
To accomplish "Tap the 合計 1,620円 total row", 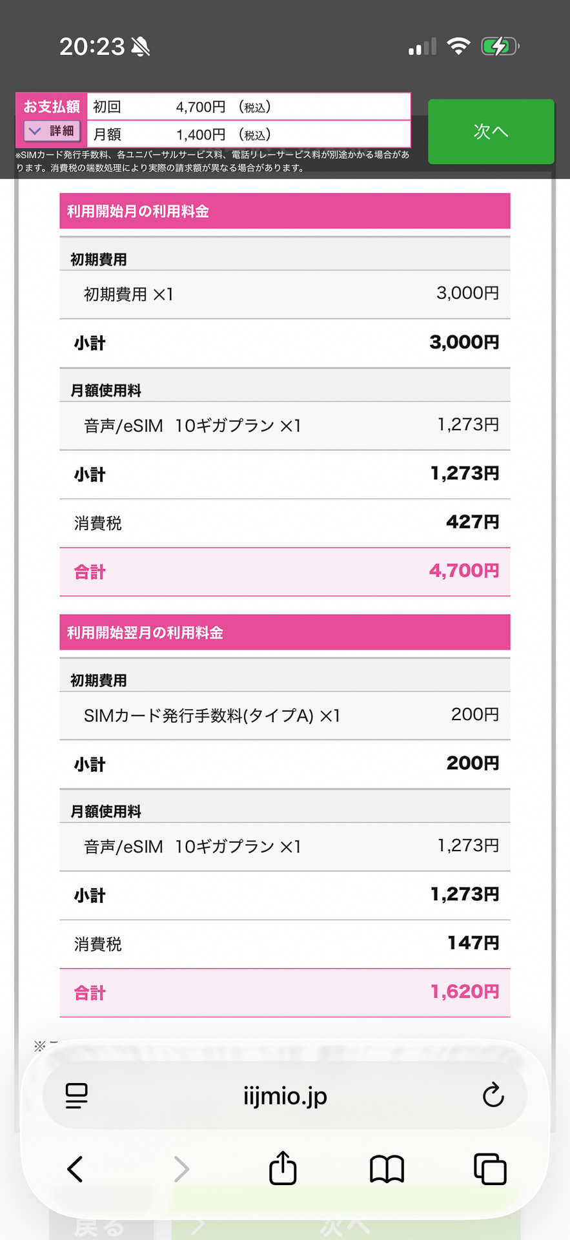I will (285, 993).
